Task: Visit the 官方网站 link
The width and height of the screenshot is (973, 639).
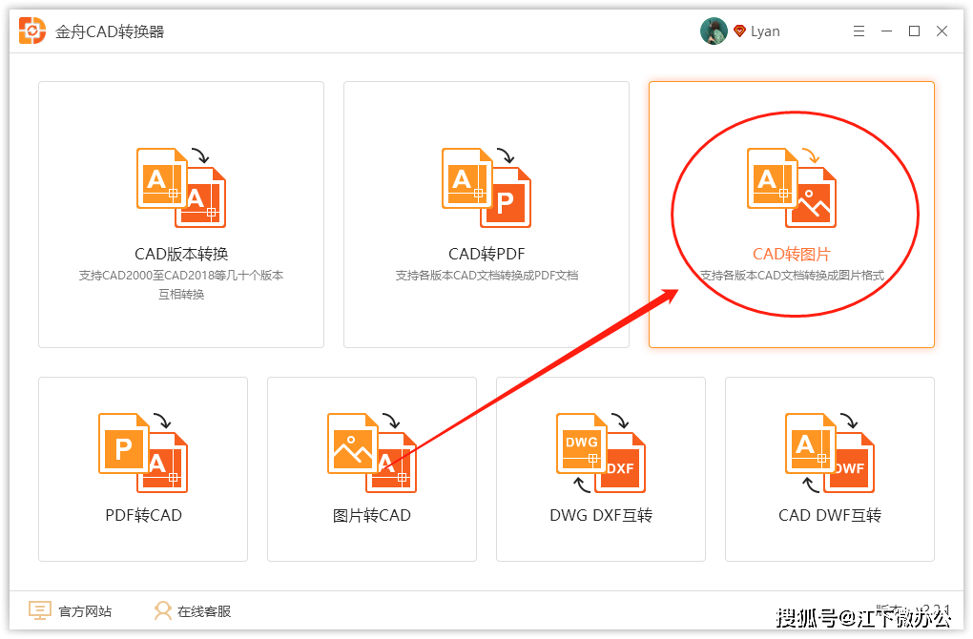Action: (85, 611)
